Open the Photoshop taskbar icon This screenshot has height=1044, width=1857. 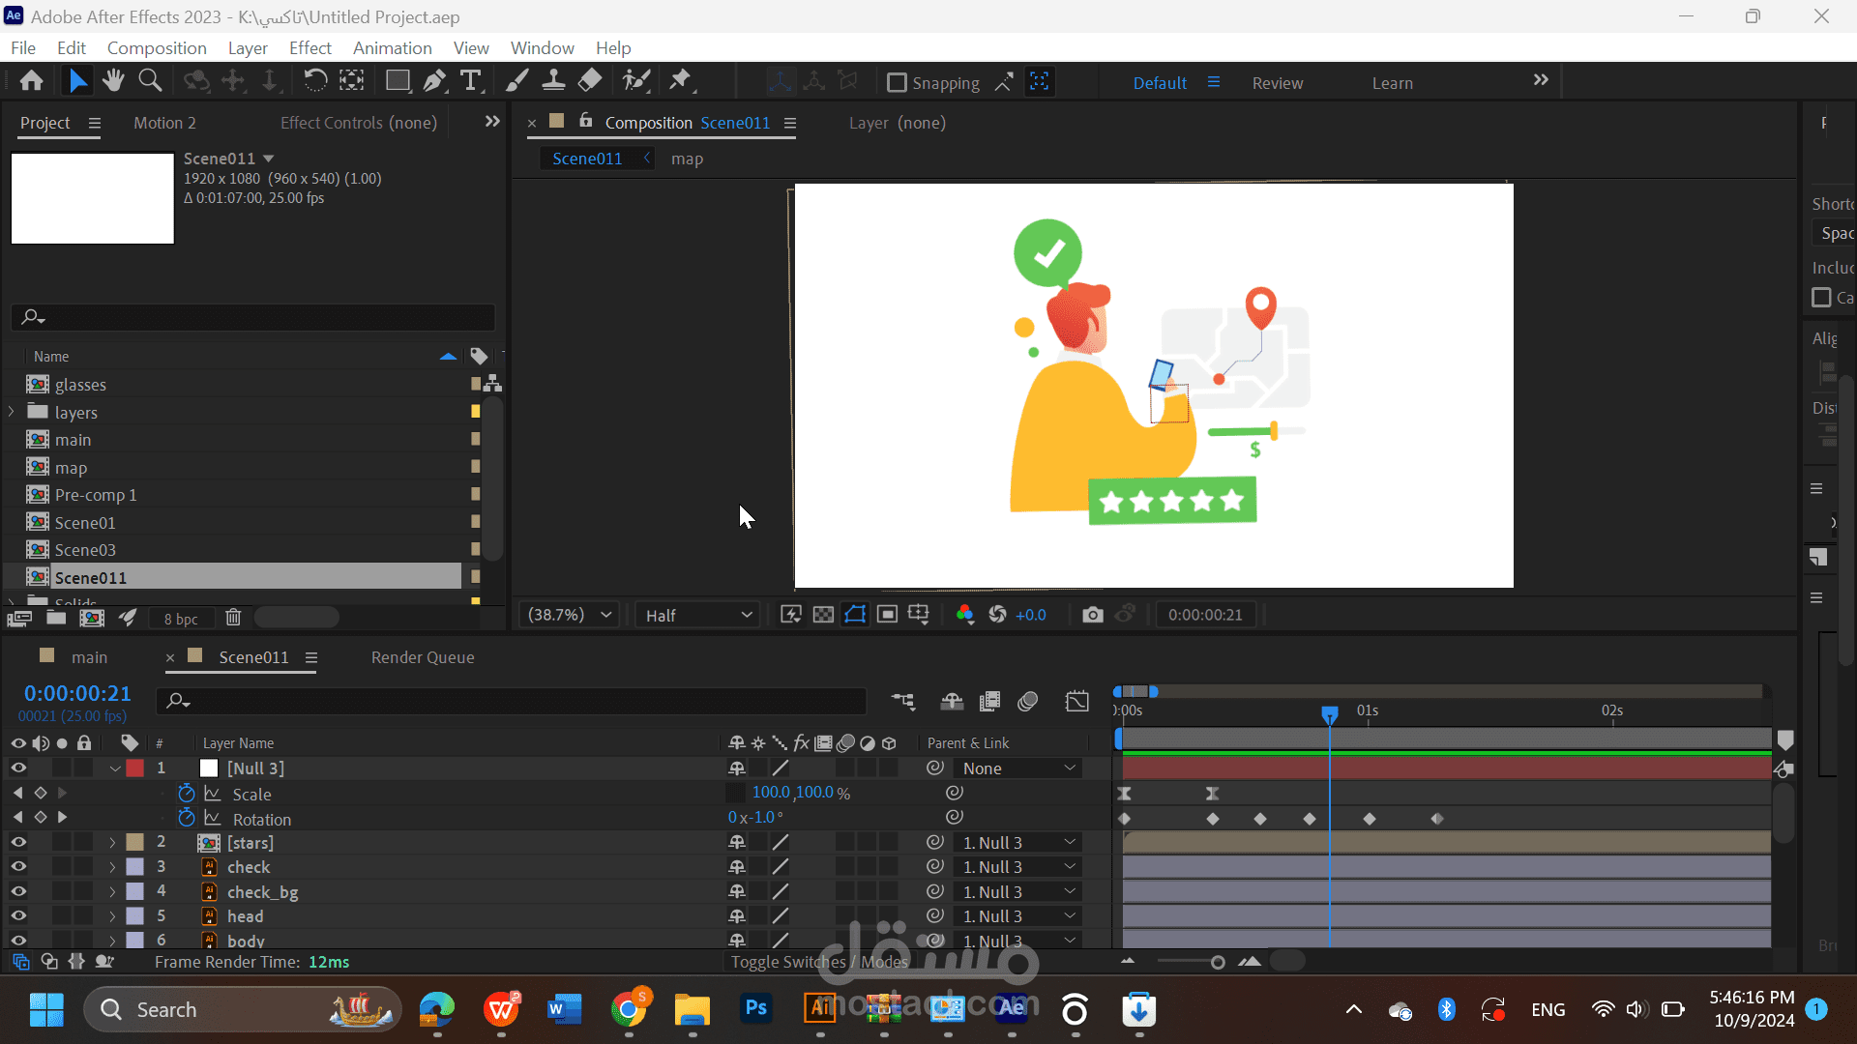pyautogui.click(x=755, y=1009)
